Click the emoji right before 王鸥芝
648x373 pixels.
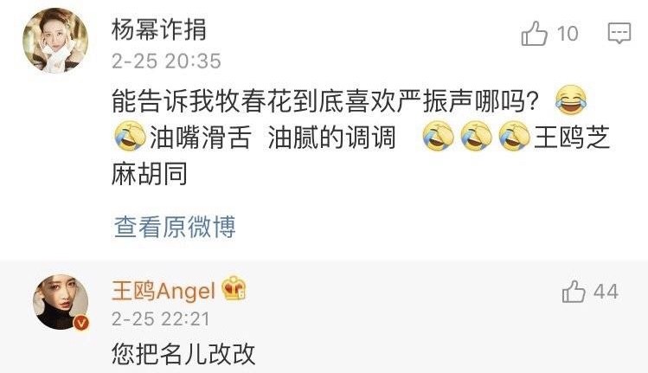coord(514,136)
